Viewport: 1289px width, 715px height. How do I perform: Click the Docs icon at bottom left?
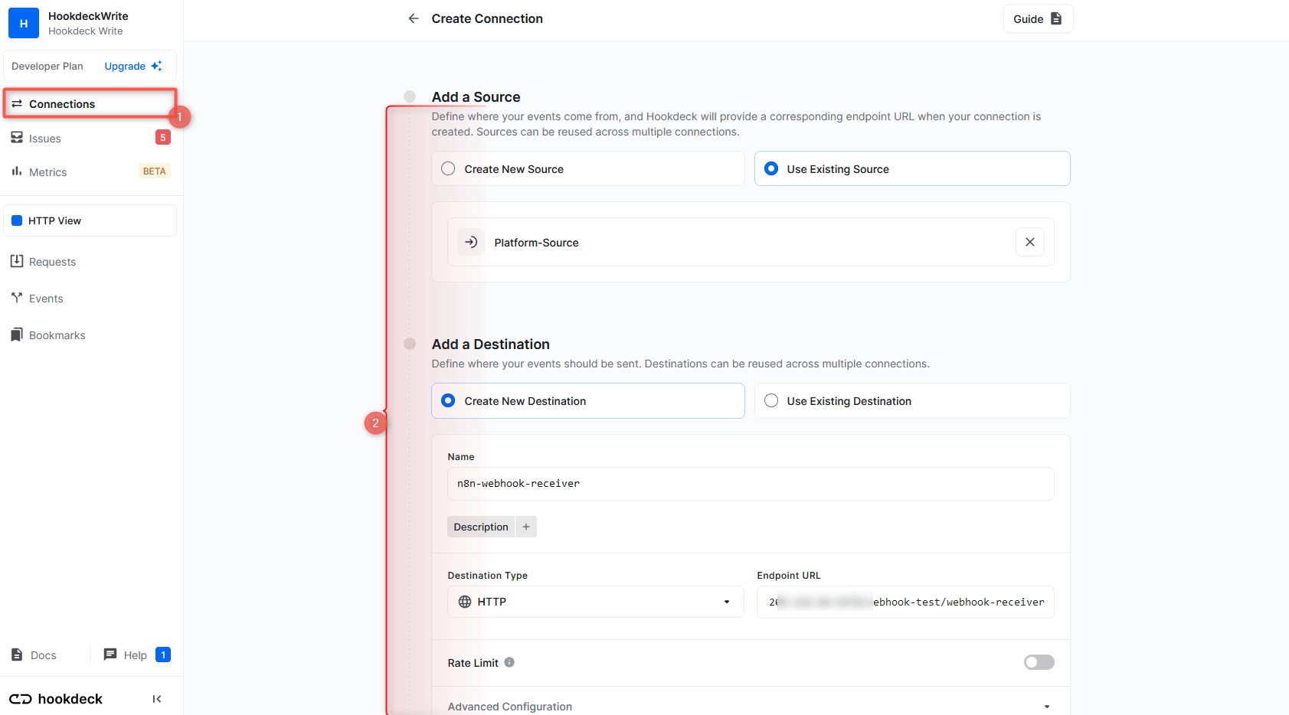click(x=17, y=655)
